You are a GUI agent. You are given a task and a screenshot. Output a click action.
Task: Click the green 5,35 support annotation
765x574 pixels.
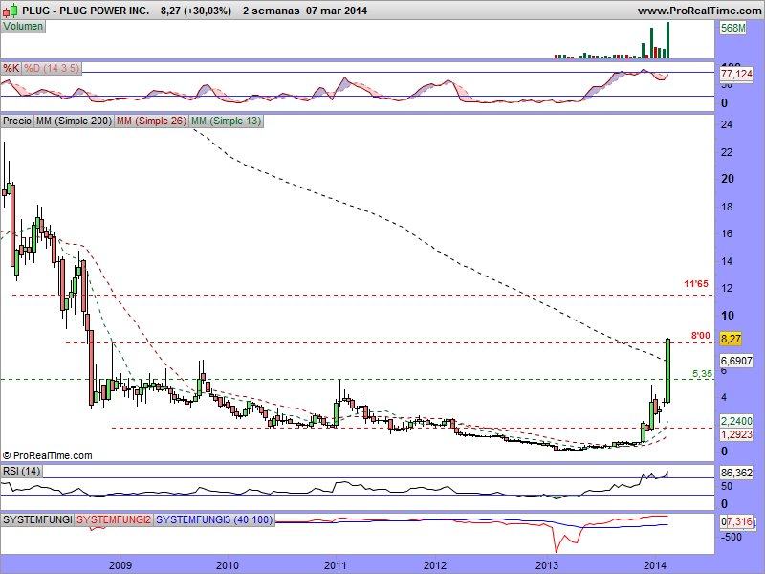point(702,374)
